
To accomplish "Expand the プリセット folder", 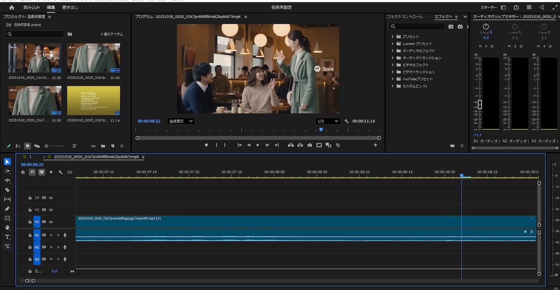I will pyautogui.click(x=392, y=36).
